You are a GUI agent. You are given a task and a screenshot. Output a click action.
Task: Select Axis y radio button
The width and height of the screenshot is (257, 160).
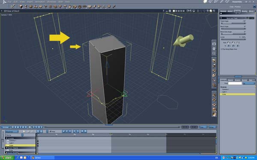click(233, 43)
